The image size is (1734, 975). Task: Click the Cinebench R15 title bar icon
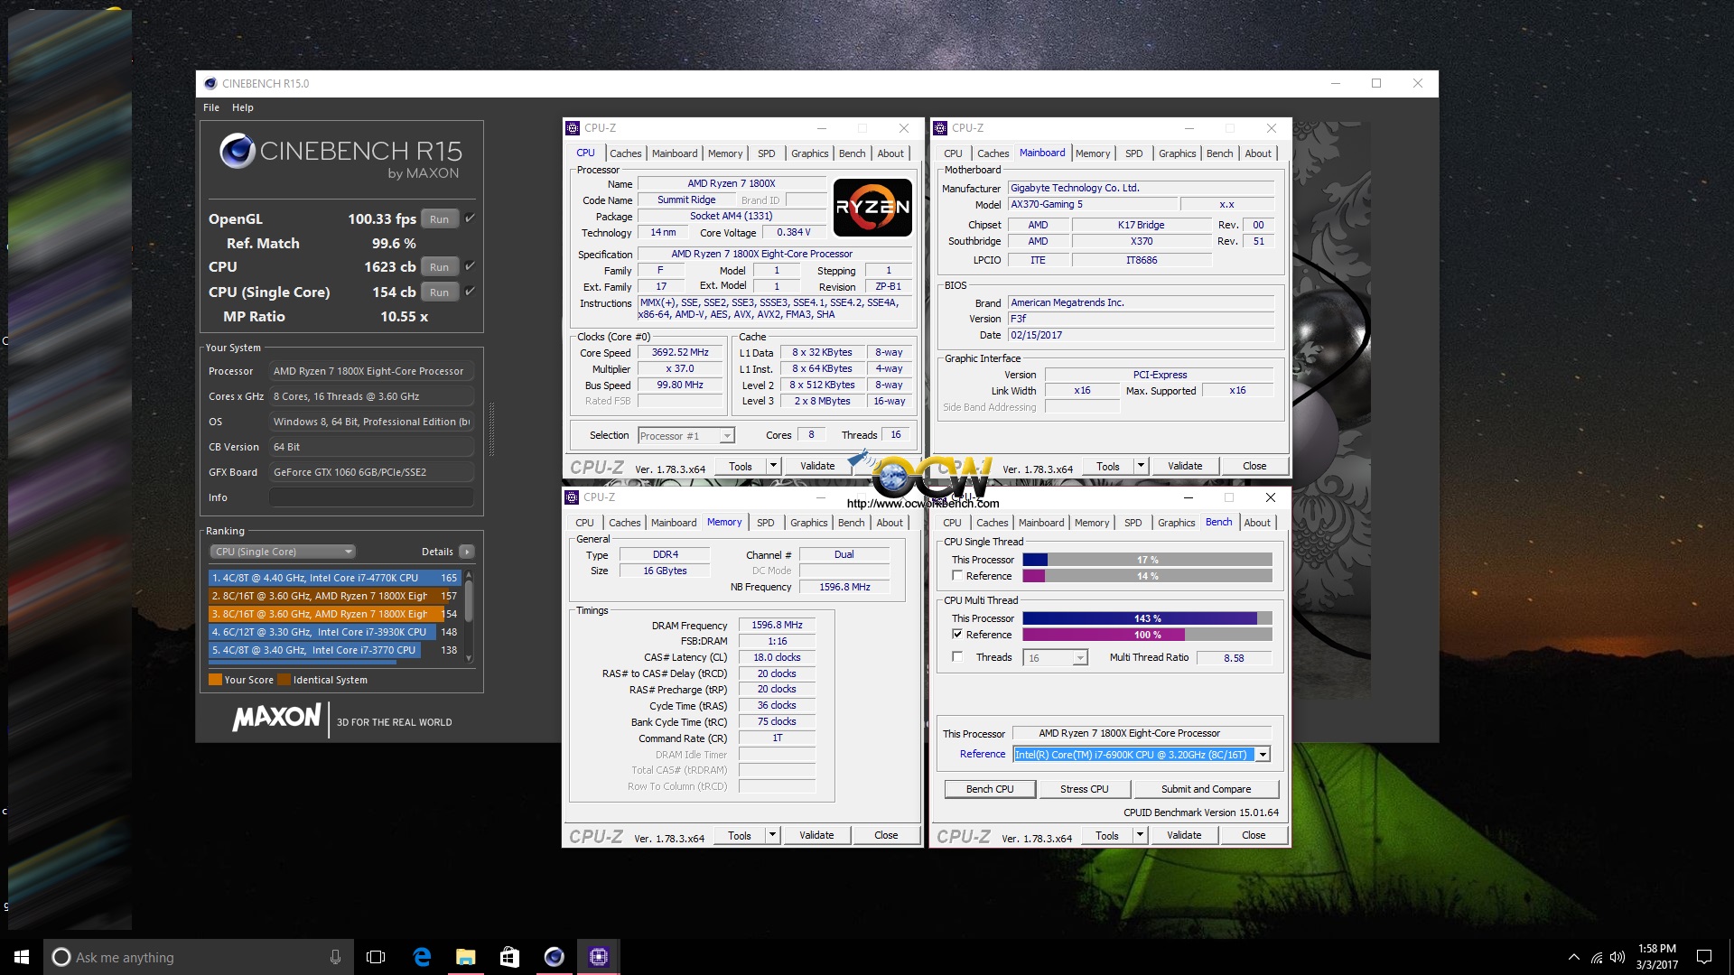210,84
